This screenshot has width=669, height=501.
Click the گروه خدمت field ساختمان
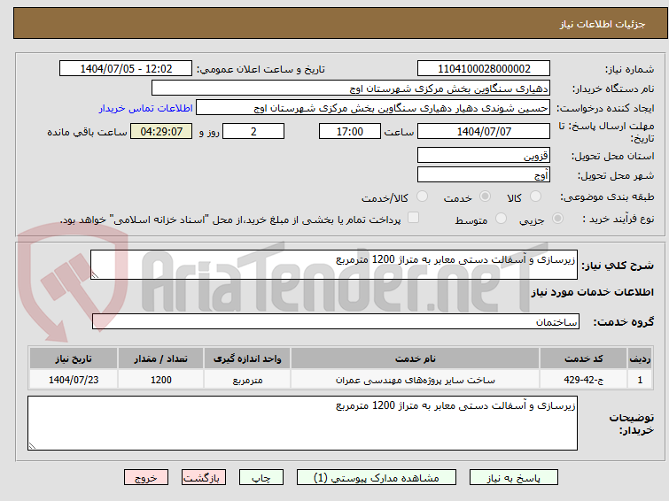click(x=335, y=321)
